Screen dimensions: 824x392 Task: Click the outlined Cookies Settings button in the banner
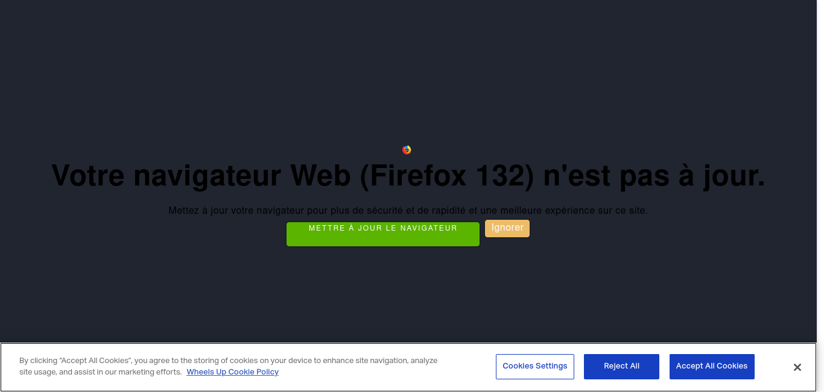coord(535,367)
